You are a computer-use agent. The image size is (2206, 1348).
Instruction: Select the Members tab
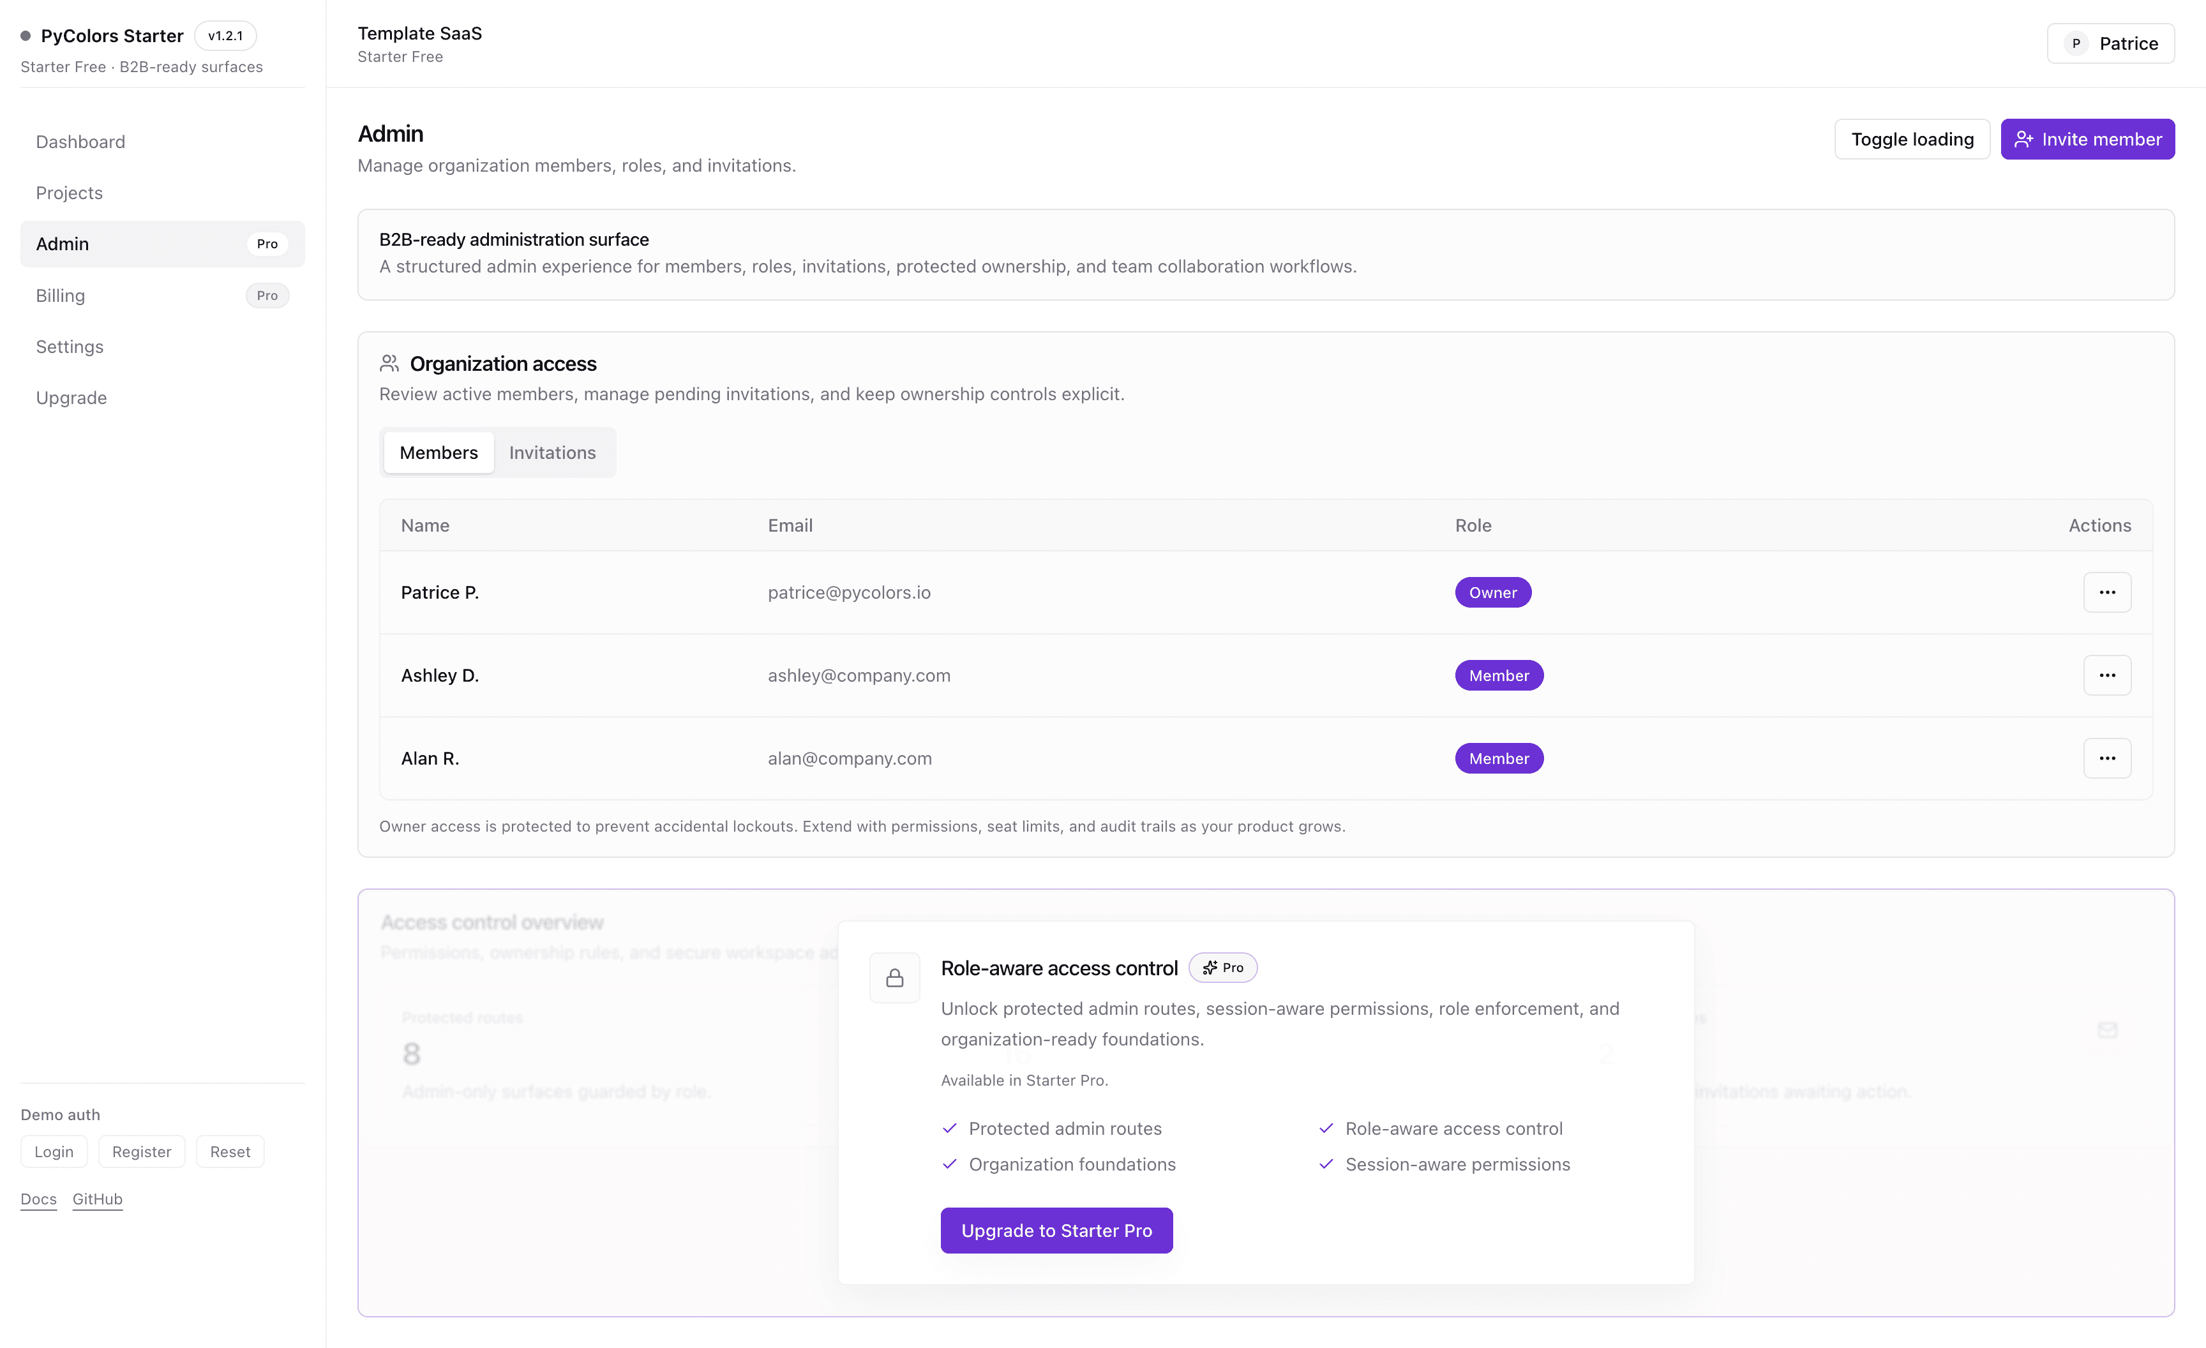tap(439, 452)
